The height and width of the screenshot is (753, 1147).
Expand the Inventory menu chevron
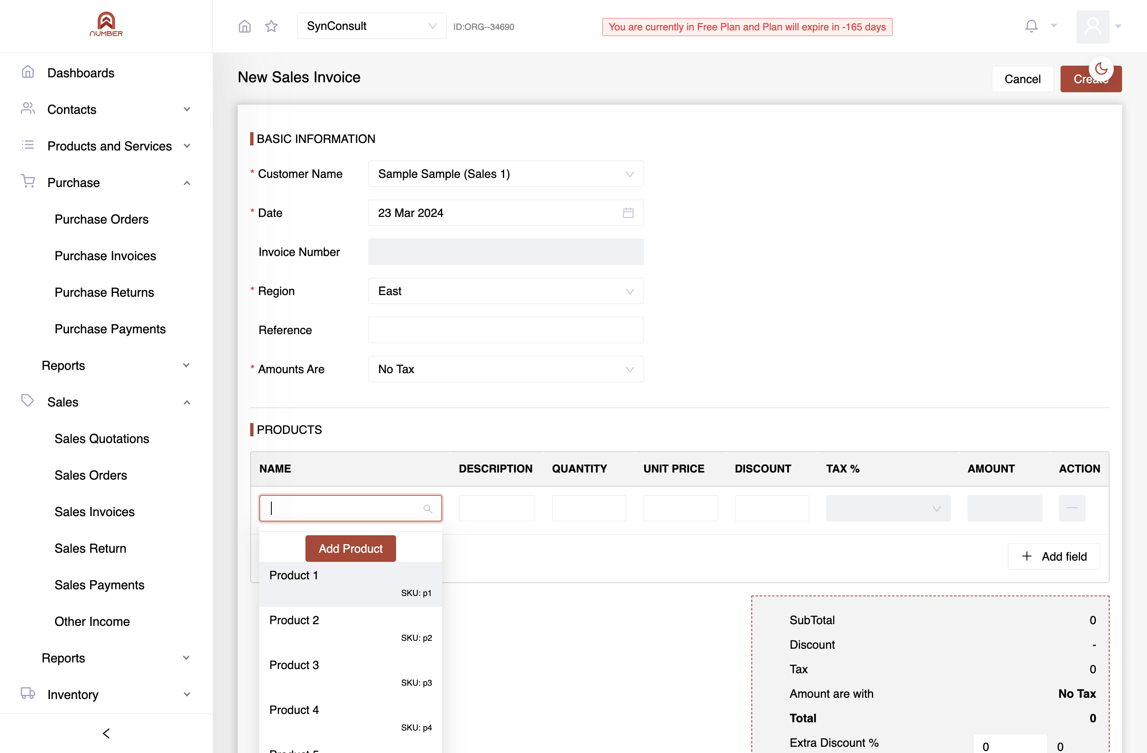[187, 695]
